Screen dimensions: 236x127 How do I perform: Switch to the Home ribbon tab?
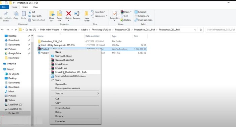(x=14, y=7)
